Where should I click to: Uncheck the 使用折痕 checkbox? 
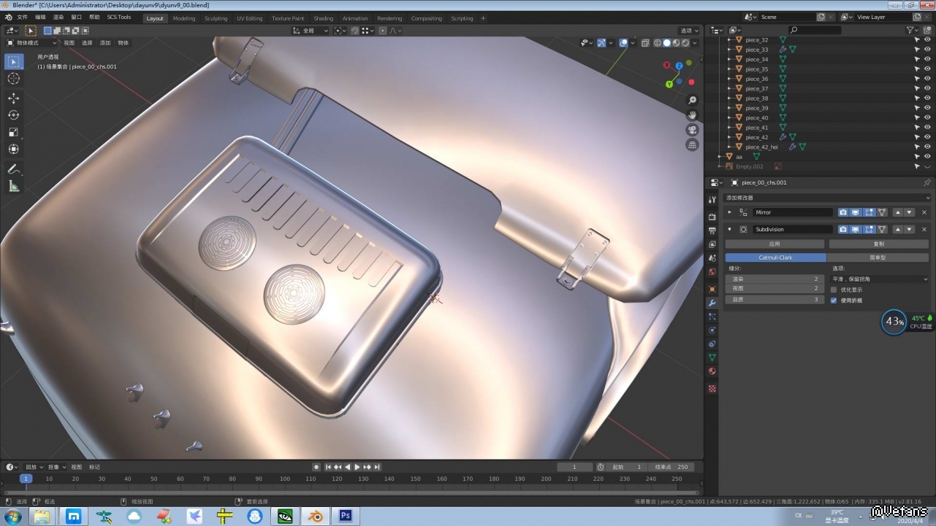[834, 301]
